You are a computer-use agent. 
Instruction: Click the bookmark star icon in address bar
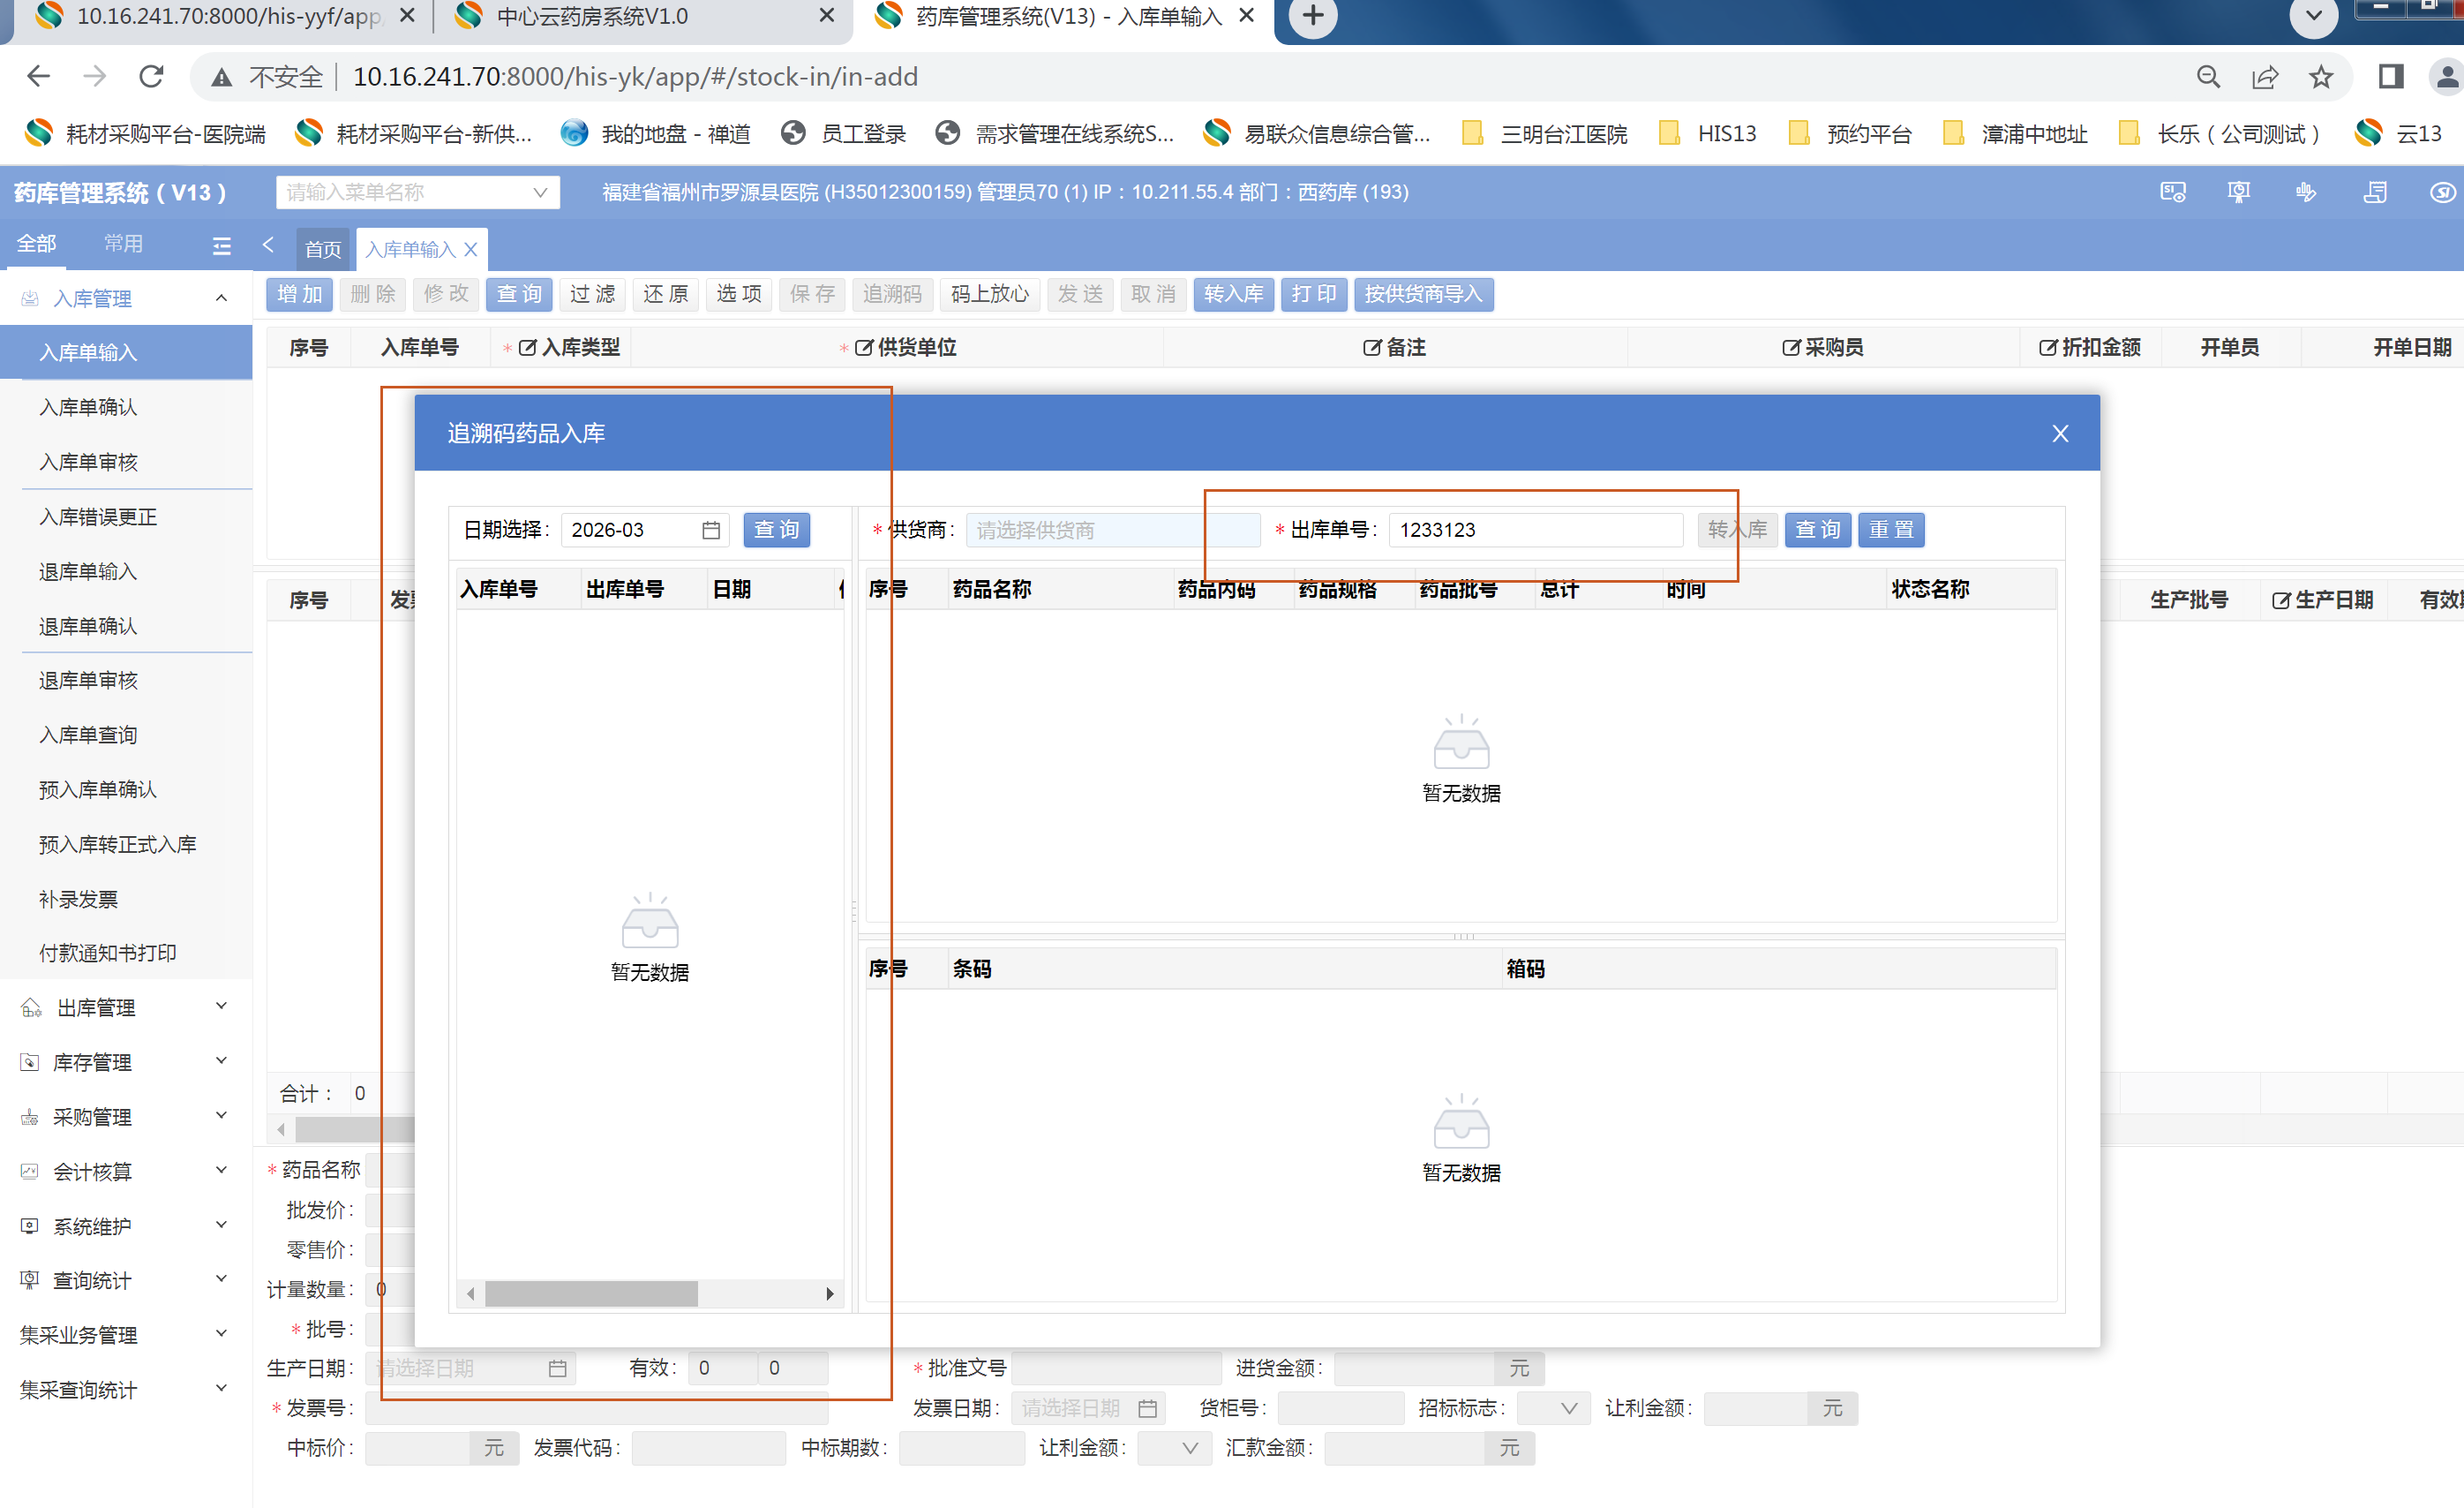click(2320, 77)
